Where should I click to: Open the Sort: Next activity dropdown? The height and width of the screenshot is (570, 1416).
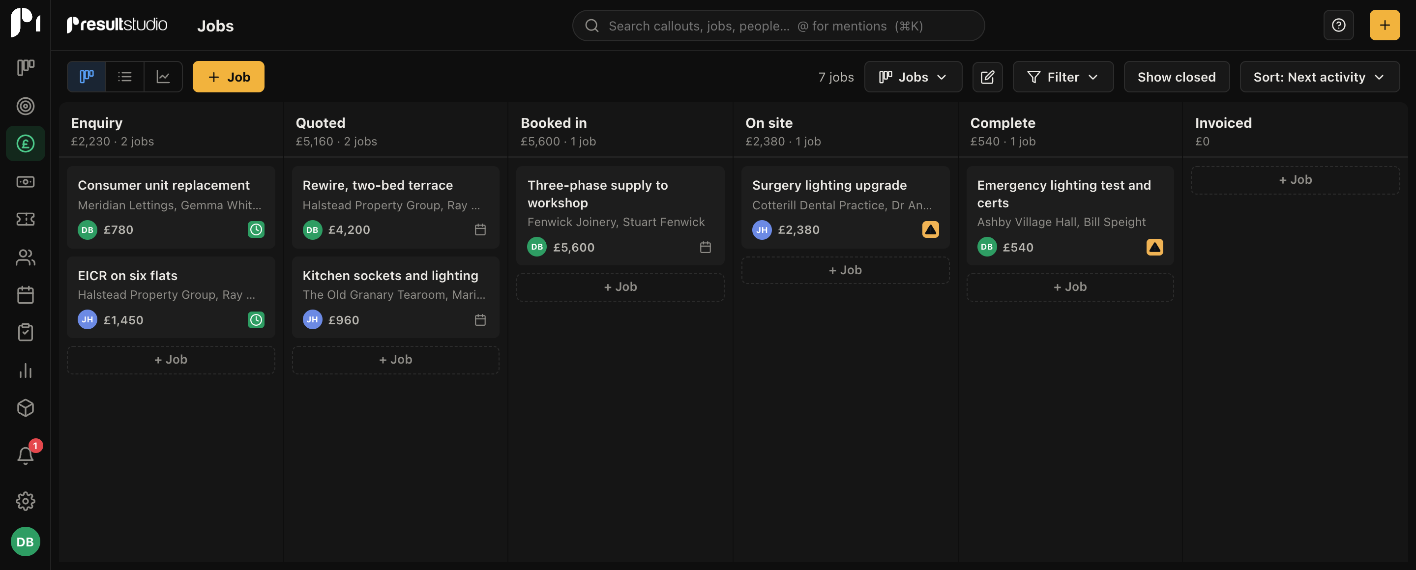(1319, 77)
